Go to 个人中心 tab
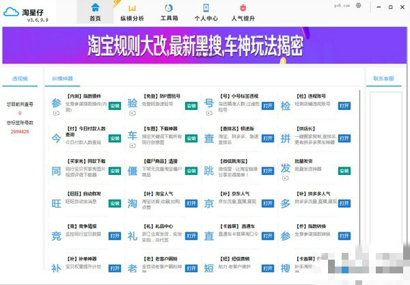The width and height of the screenshot is (410, 285). pyautogui.click(x=206, y=12)
